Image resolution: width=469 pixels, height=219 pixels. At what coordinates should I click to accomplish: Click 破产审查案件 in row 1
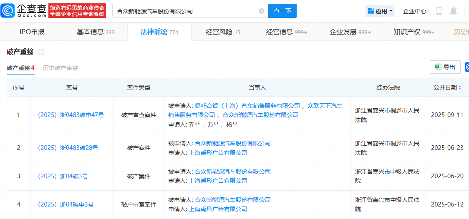pyautogui.click(x=139, y=115)
